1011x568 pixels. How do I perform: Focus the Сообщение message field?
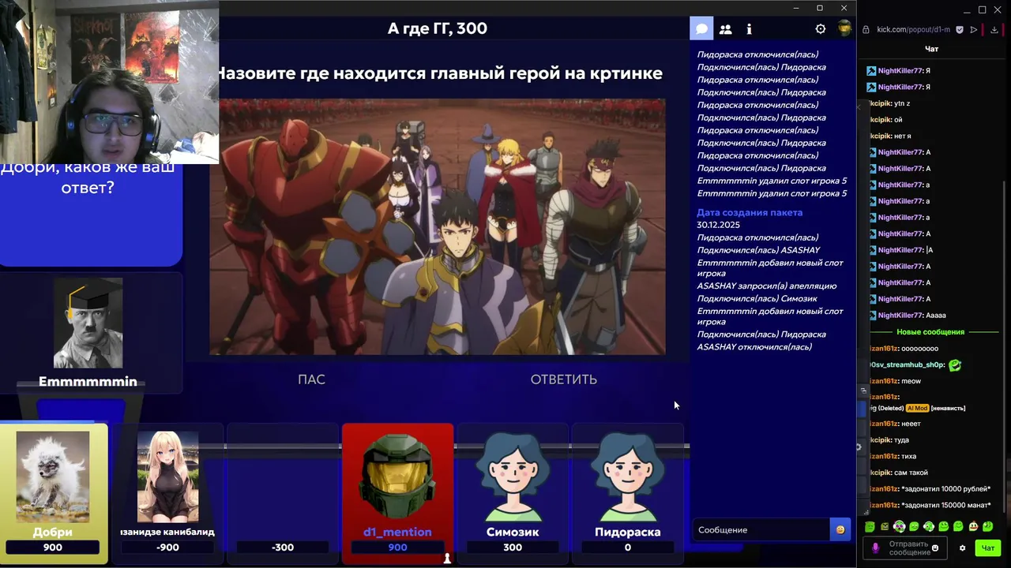[761, 530]
